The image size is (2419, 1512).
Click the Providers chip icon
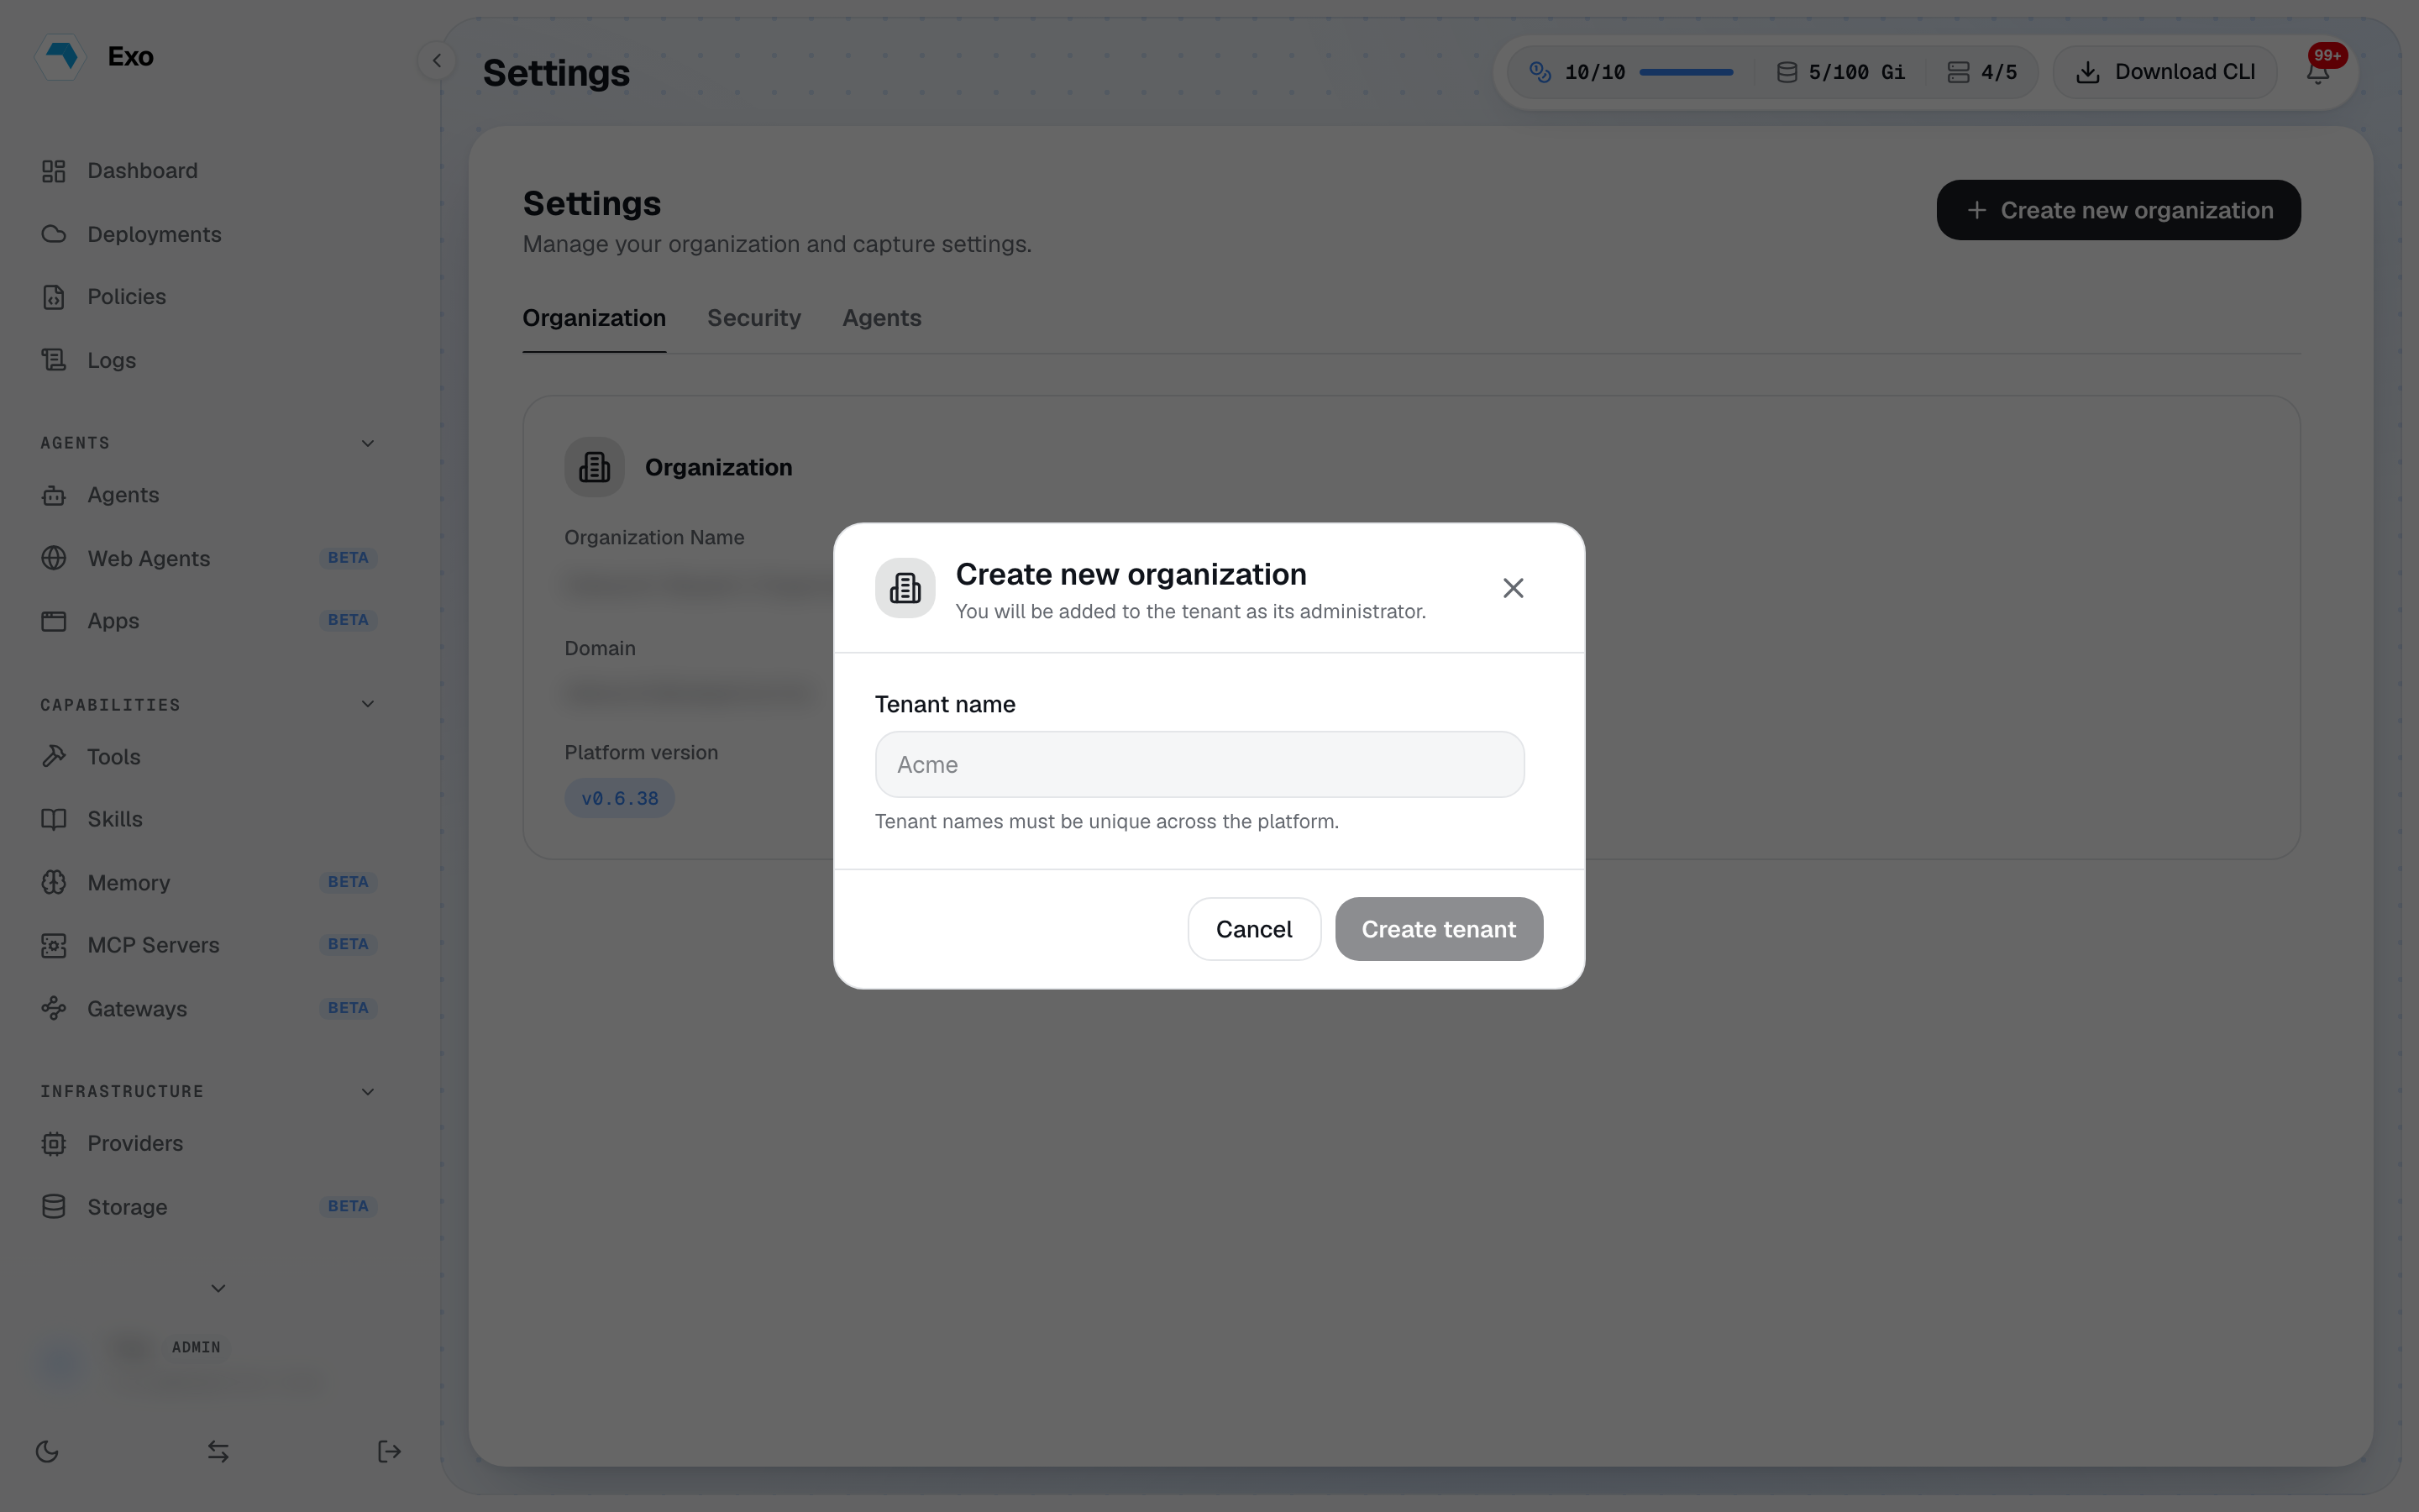(x=54, y=1143)
